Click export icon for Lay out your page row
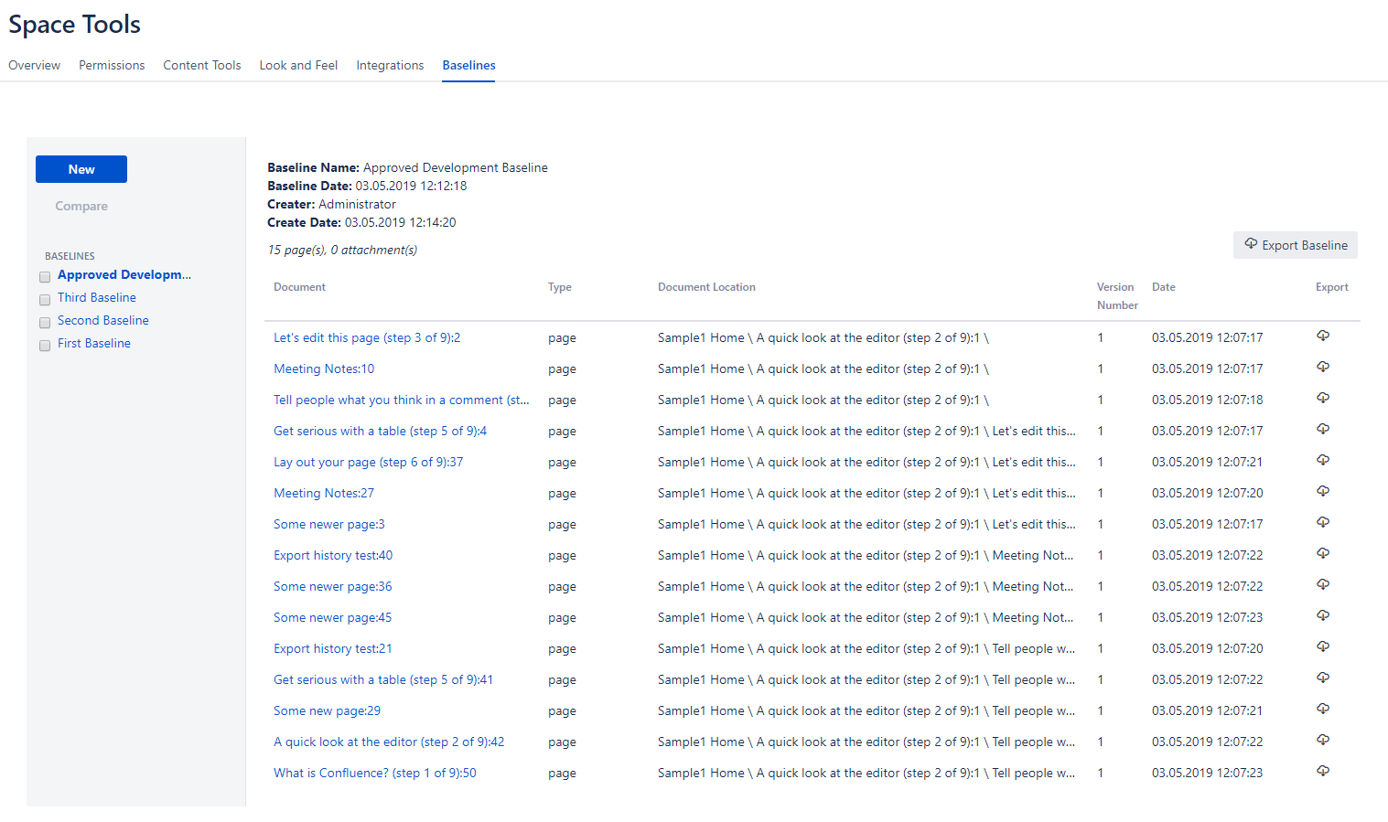Screen dimensions: 1388x822 click(x=1322, y=461)
